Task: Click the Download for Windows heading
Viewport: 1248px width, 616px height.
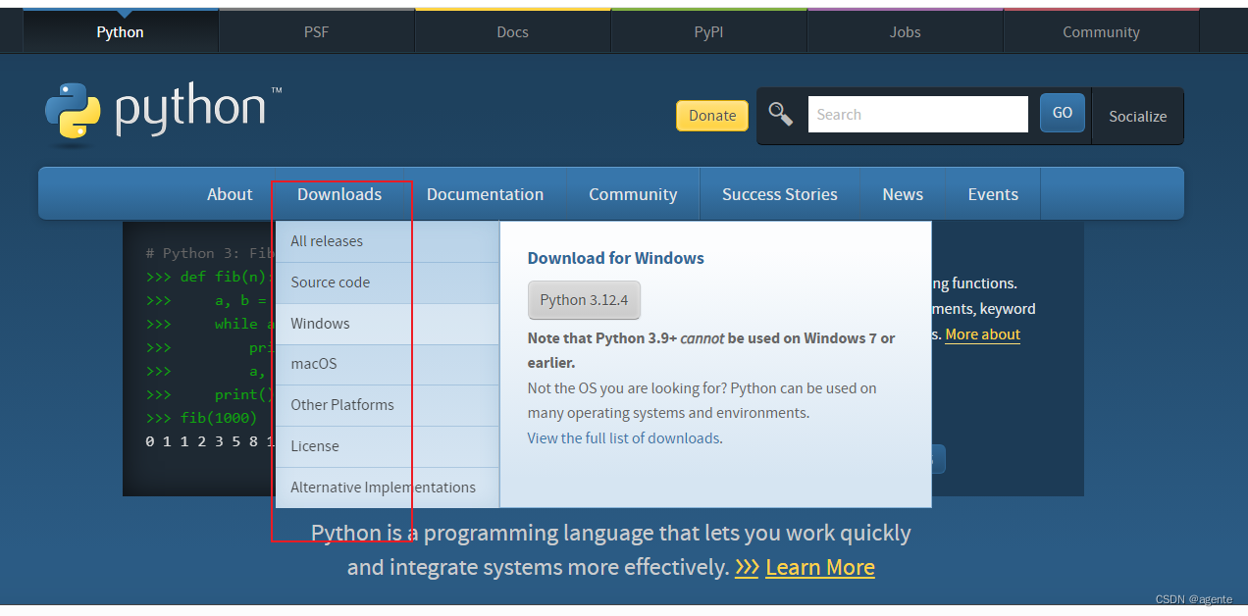Action: click(616, 258)
